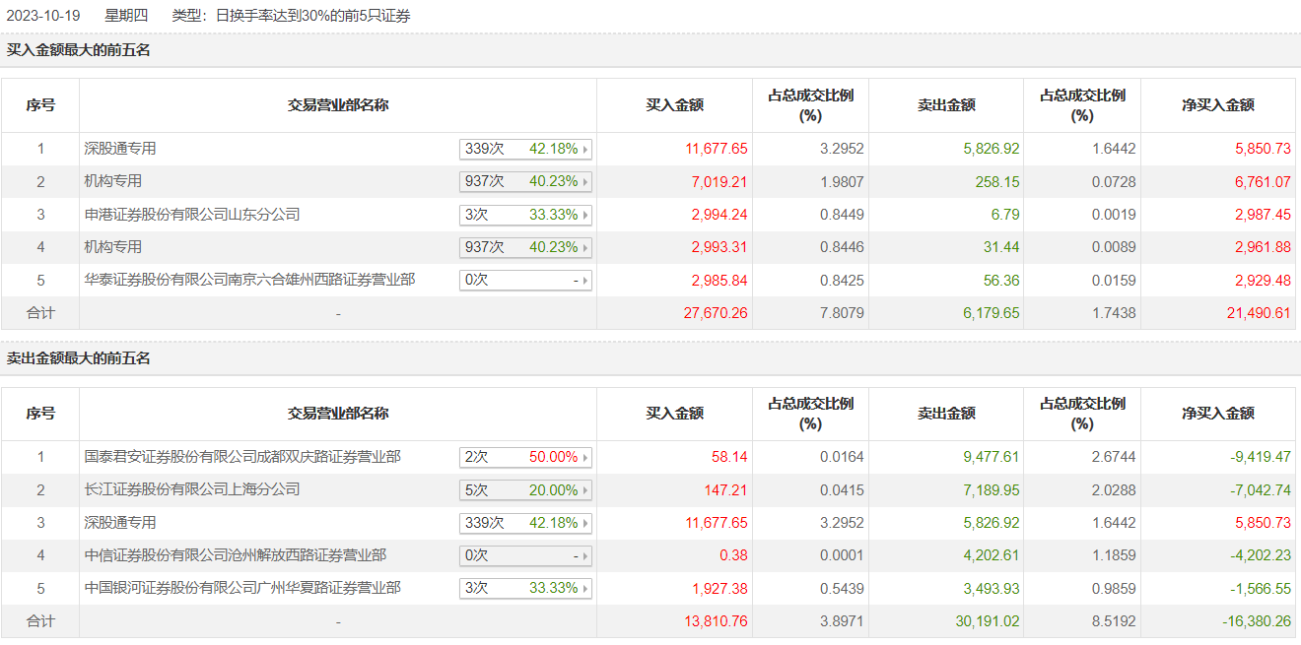Viewport: 1301px width, 645px height.
Task: Click the 长江证券股份有限公司上海分公司 link
Action: pos(192,489)
